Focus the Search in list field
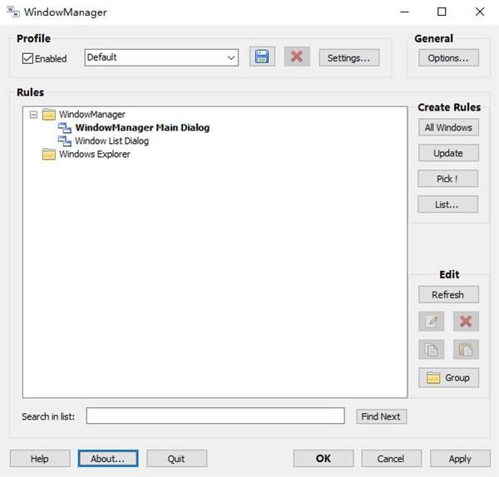 pos(215,416)
